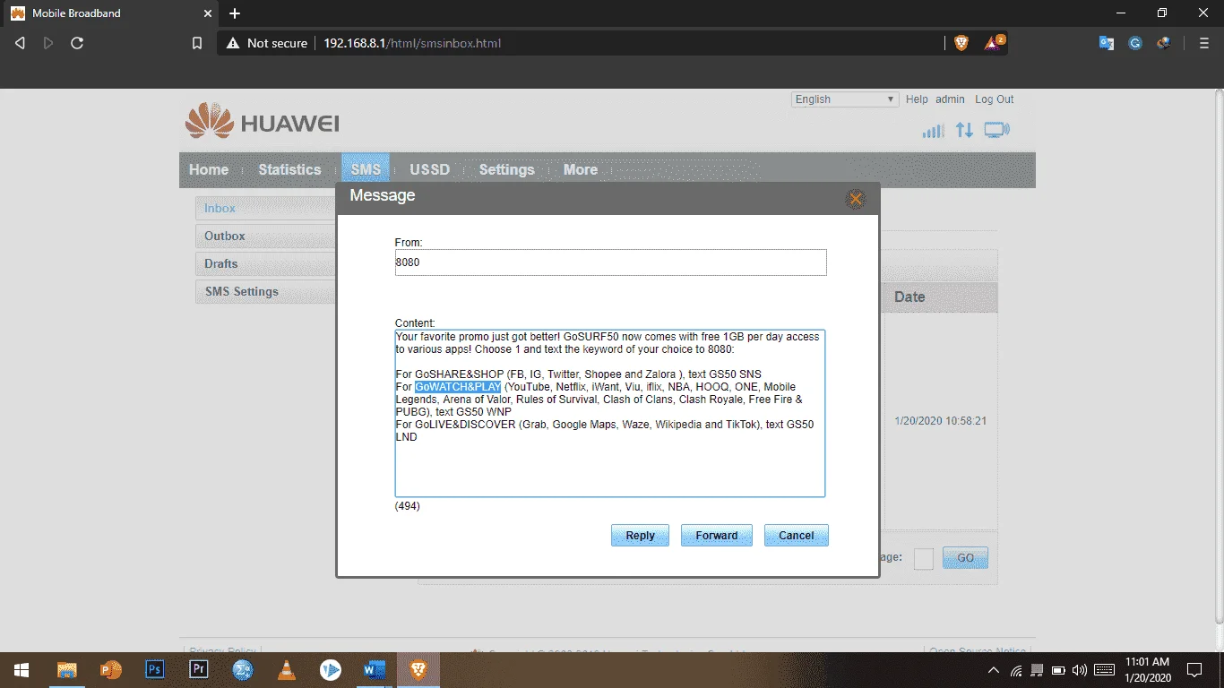Click the browser address bar URL
Viewport: 1224px width, 688px height.
pyautogui.click(x=412, y=43)
